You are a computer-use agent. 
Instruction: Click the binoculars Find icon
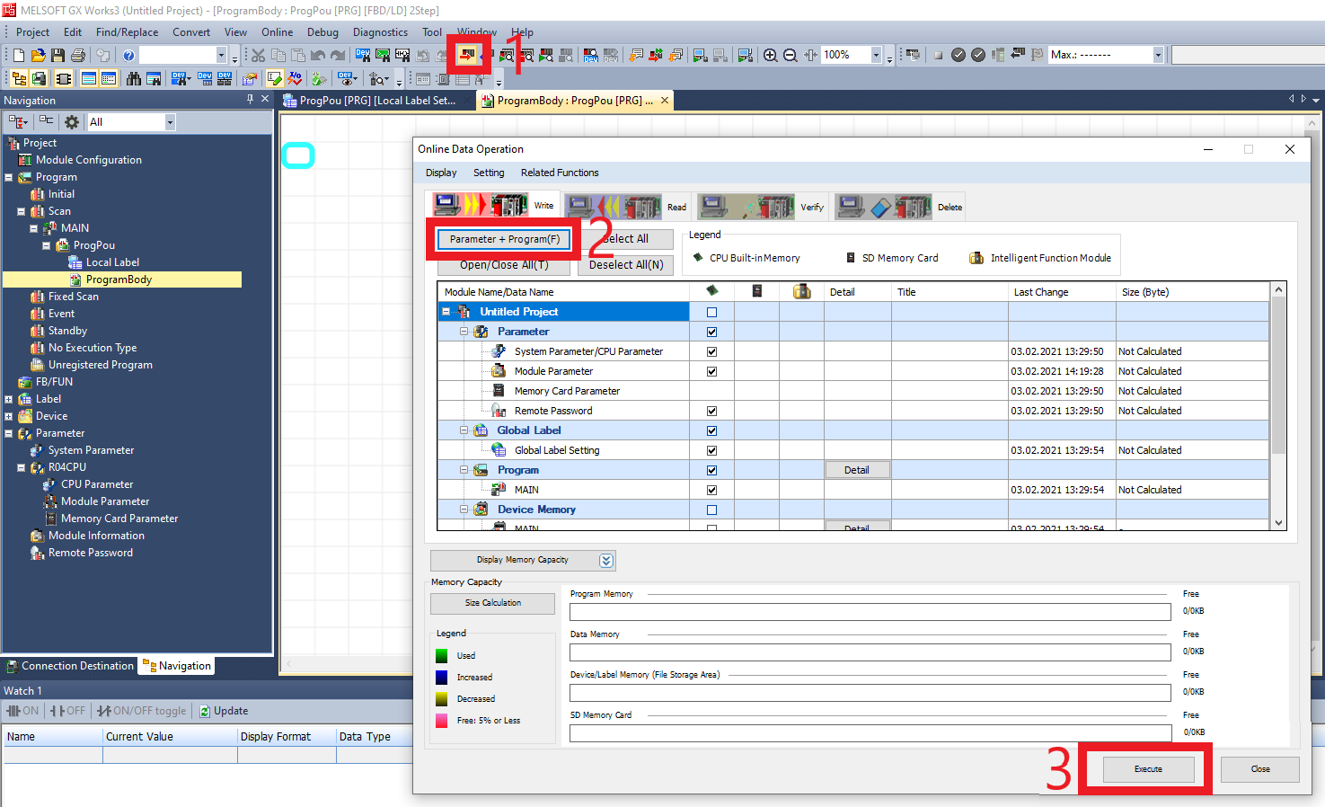(134, 79)
